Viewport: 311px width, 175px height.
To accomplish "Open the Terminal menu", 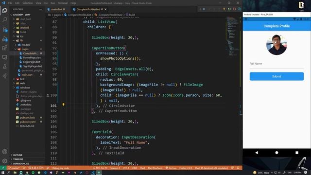I will click(x=63, y=3).
